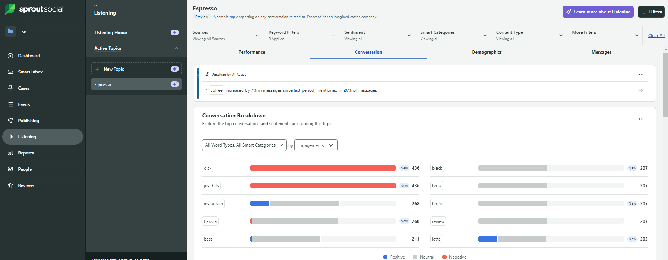Viewport: 668px width, 260px height.
Task: Collapse the Active Topics section
Action: 176,48
